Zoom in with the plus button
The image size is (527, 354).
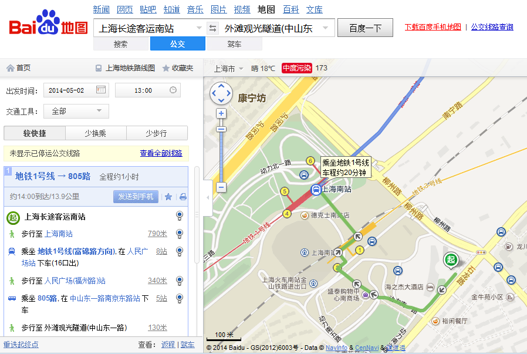pyautogui.click(x=221, y=113)
